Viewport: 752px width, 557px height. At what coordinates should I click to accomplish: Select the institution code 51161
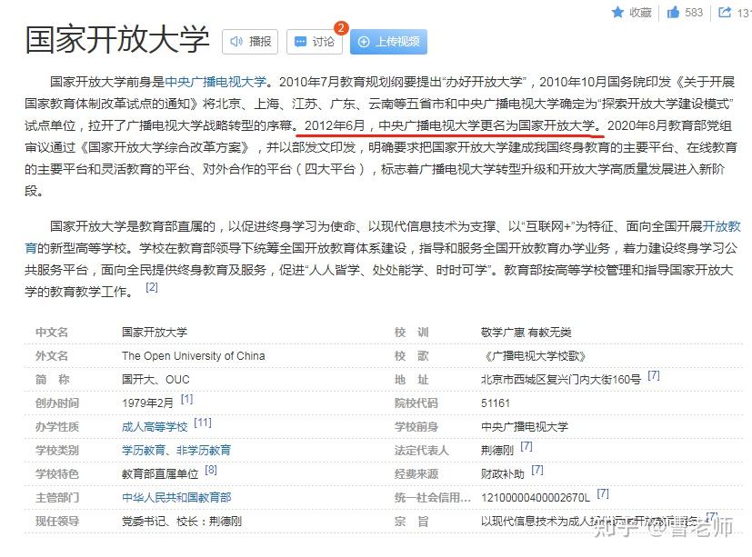pyautogui.click(x=496, y=403)
